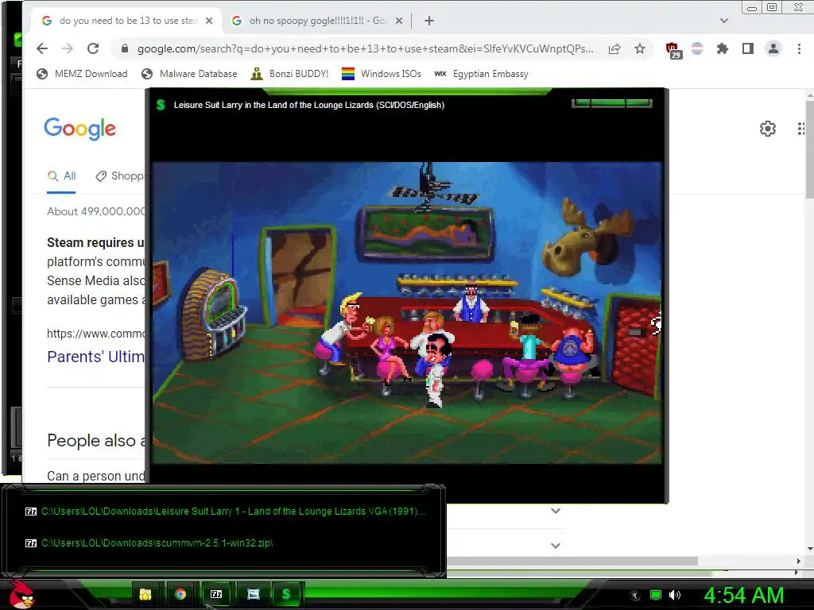Click the scroll right arrow in Chrome

798,562
